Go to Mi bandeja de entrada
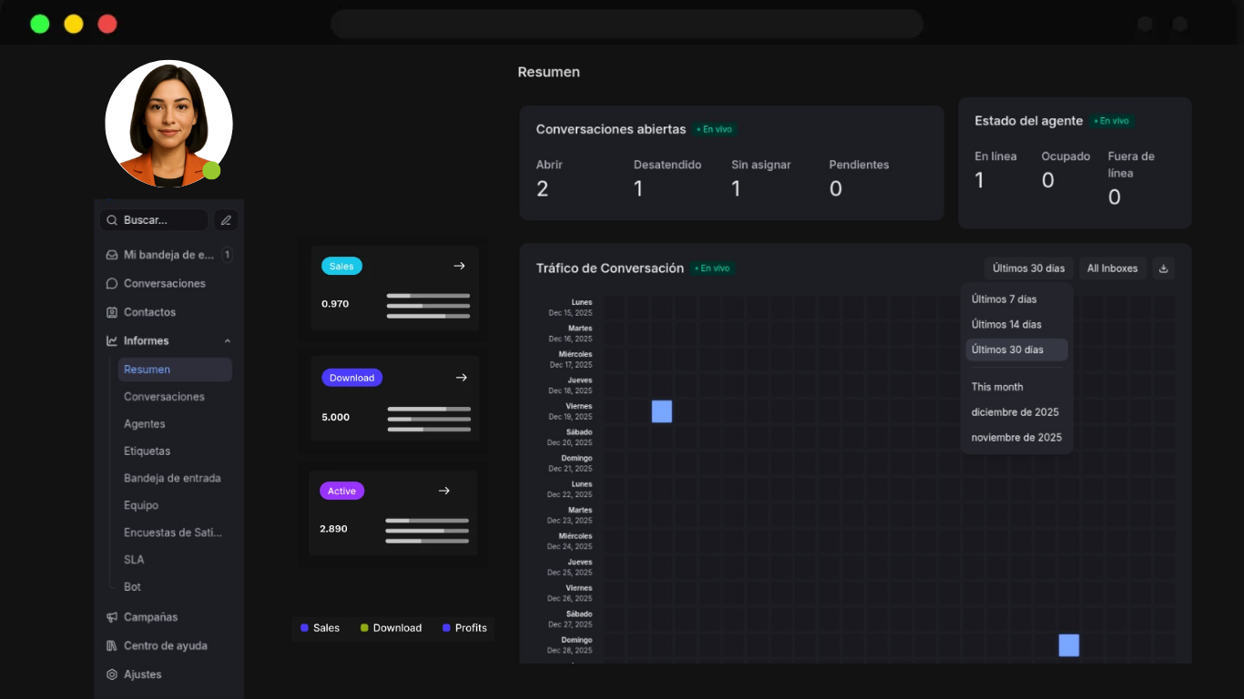This screenshot has width=1244, height=699. click(x=168, y=255)
